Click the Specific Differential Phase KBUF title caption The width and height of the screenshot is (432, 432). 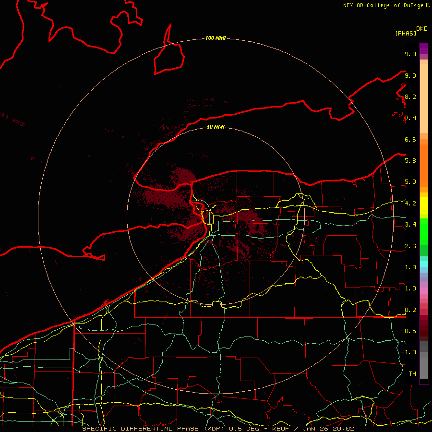pyautogui.click(x=218, y=429)
